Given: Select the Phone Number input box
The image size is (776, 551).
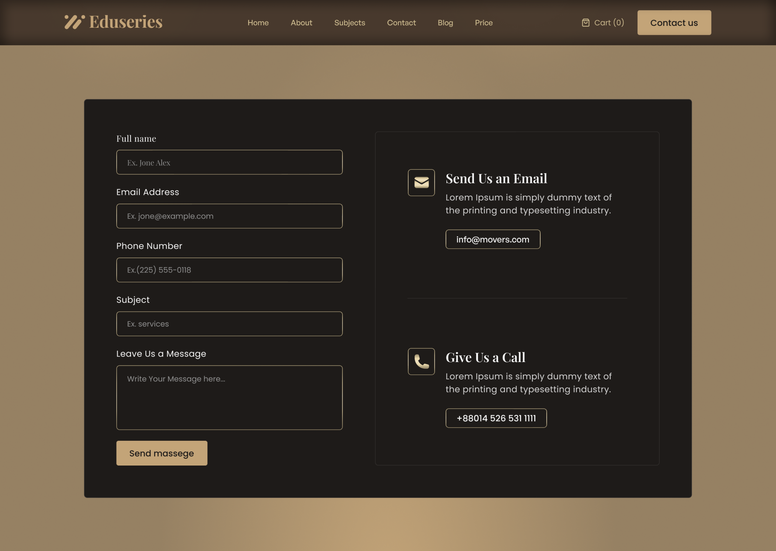Looking at the screenshot, I should point(229,270).
